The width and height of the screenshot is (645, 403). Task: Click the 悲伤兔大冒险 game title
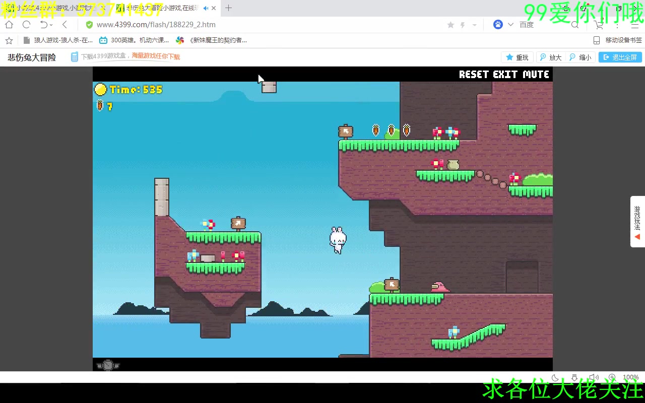point(32,57)
